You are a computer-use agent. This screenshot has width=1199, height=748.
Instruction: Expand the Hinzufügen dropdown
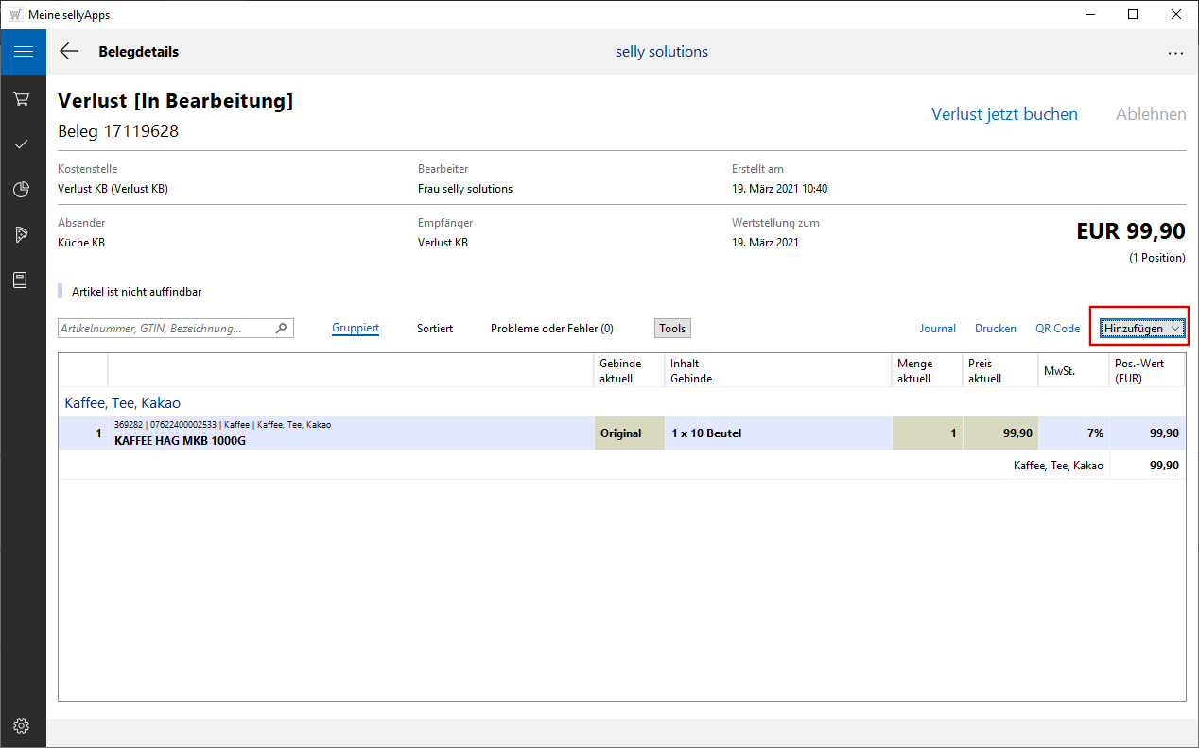(1141, 328)
